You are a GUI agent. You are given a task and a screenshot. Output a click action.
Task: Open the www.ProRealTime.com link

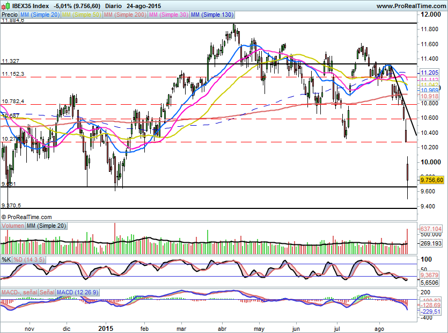coord(411,6)
